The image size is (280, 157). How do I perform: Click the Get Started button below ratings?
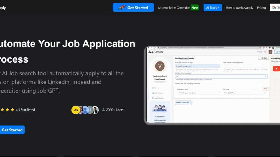pyautogui.click(x=12, y=130)
